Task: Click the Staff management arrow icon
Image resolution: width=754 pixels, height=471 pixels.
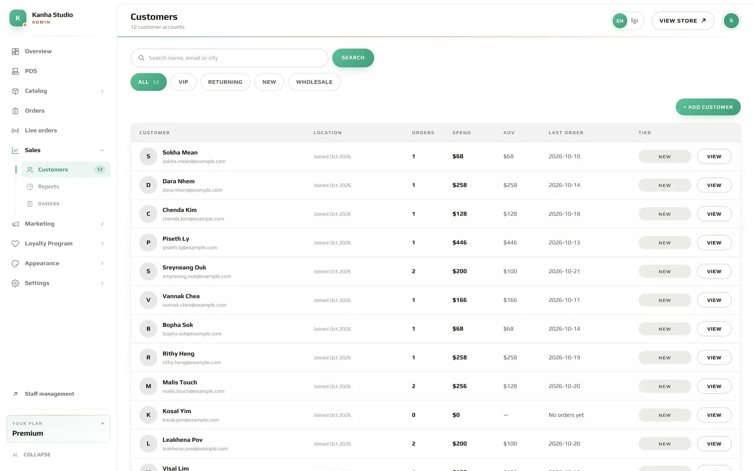Action: pos(15,394)
